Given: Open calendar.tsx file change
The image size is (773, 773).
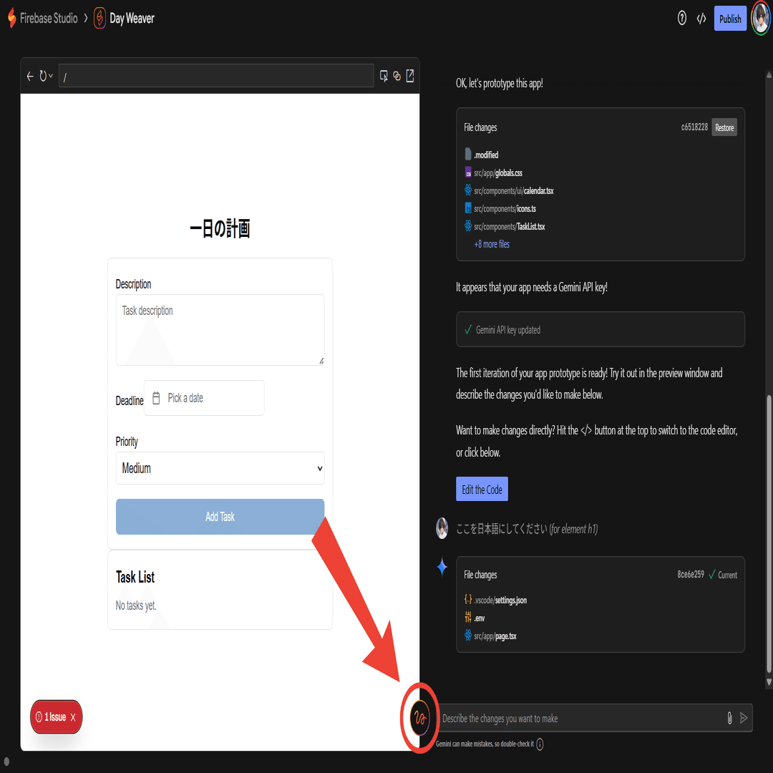Looking at the screenshot, I should (510, 191).
